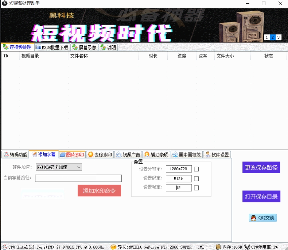Open QQ交谈 chat button
Viewport: 288px width, 250px height.
pyautogui.click(x=263, y=218)
